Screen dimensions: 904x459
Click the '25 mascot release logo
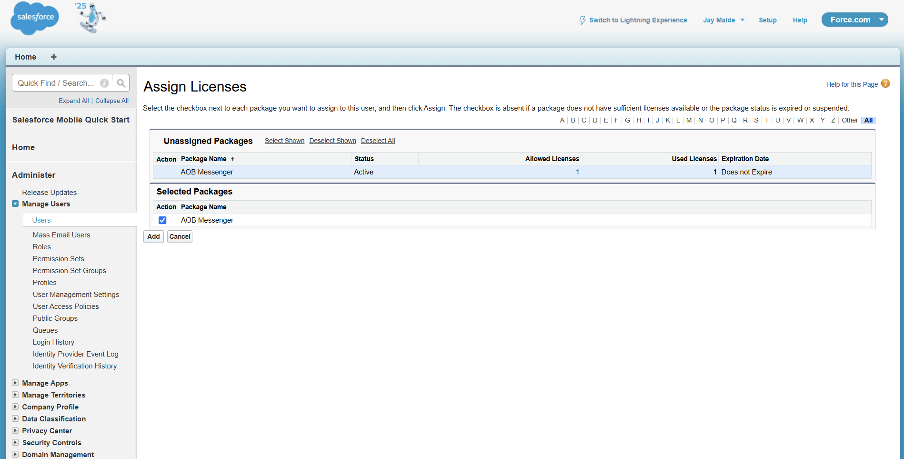[x=90, y=18]
